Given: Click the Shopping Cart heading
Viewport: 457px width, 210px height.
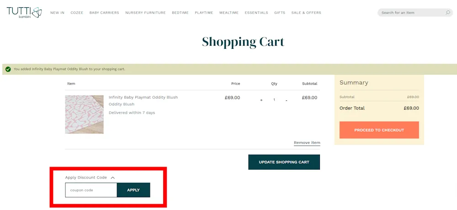Looking at the screenshot, I should pyautogui.click(x=243, y=42).
